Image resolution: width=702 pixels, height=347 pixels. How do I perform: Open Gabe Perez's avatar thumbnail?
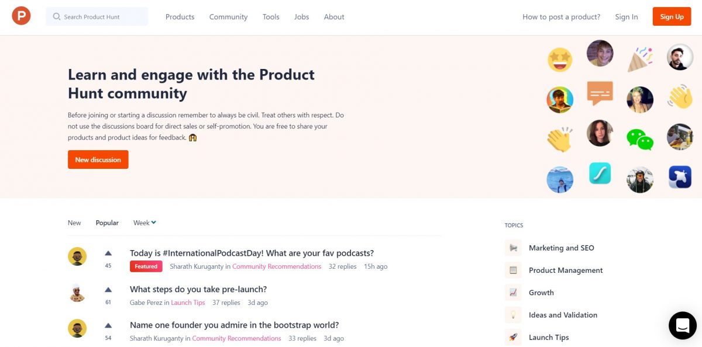[77, 293]
